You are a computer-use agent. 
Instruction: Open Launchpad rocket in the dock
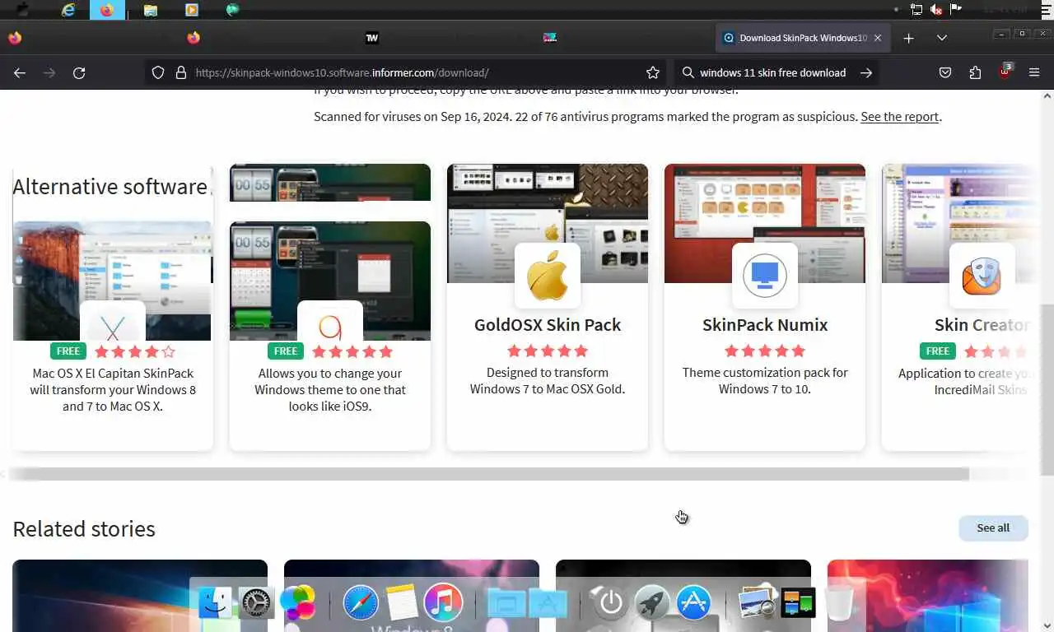click(652, 603)
